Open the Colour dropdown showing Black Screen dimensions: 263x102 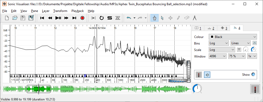[x=233, y=37]
